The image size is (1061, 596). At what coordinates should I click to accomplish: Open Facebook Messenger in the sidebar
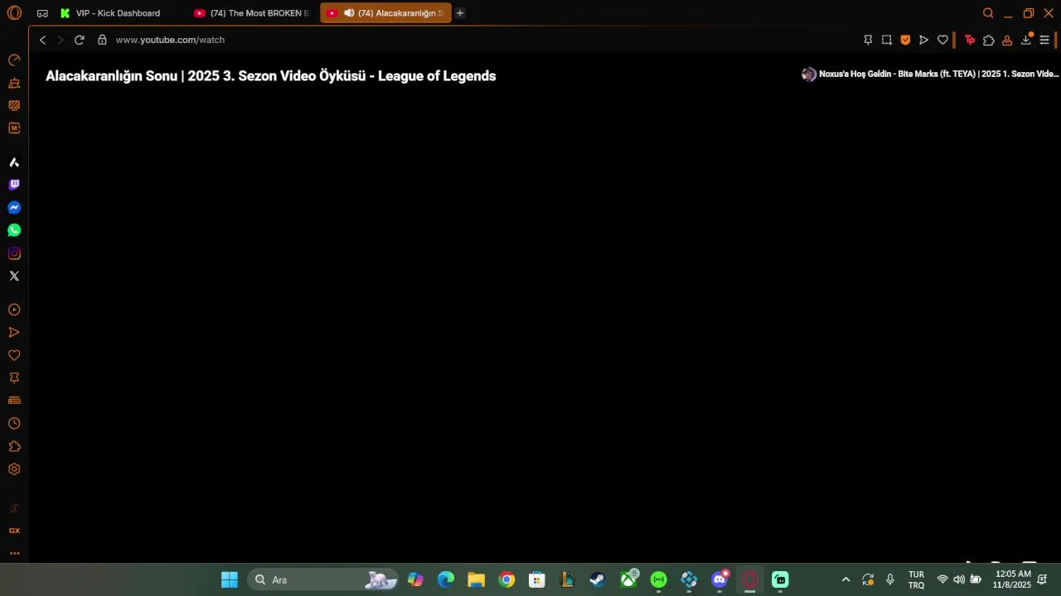point(14,208)
